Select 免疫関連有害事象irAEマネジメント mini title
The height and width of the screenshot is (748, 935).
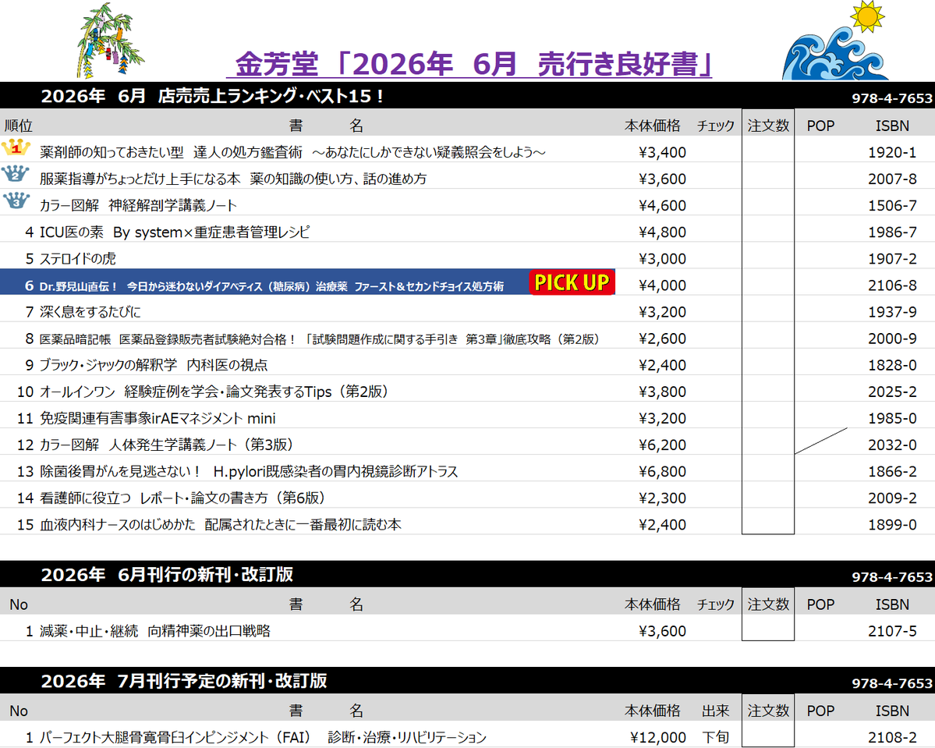point(158,418)
